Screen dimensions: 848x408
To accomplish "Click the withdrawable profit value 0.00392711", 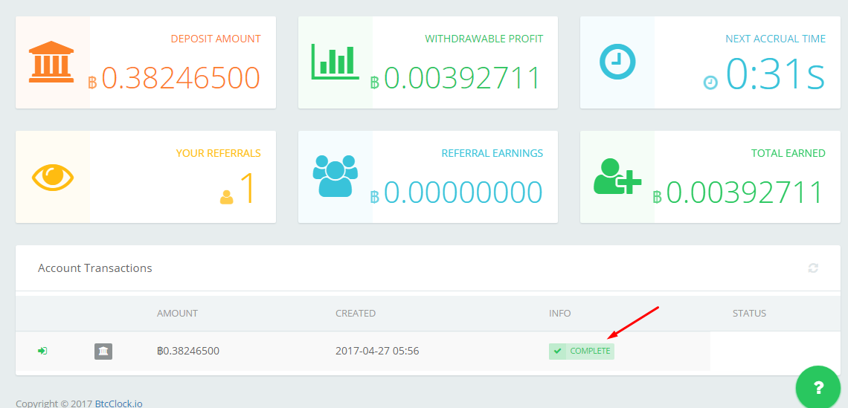I will tap(463, 78).
